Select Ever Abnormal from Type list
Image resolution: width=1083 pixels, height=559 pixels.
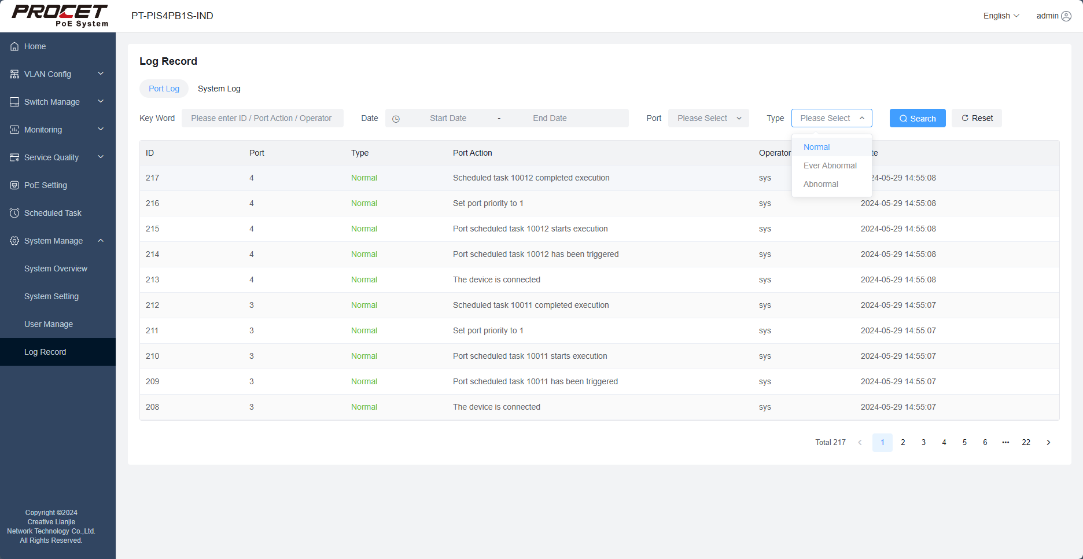[x=830, y=166]
